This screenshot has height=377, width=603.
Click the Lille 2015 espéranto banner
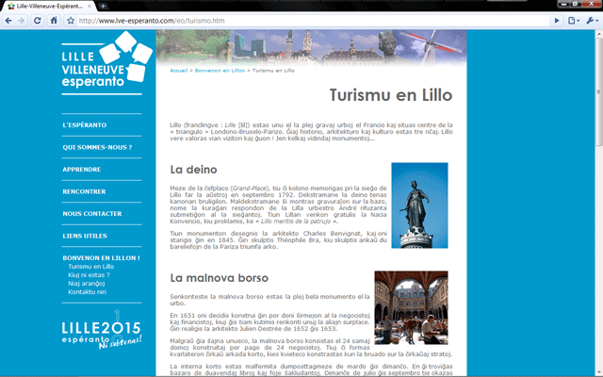coord(102,330)
